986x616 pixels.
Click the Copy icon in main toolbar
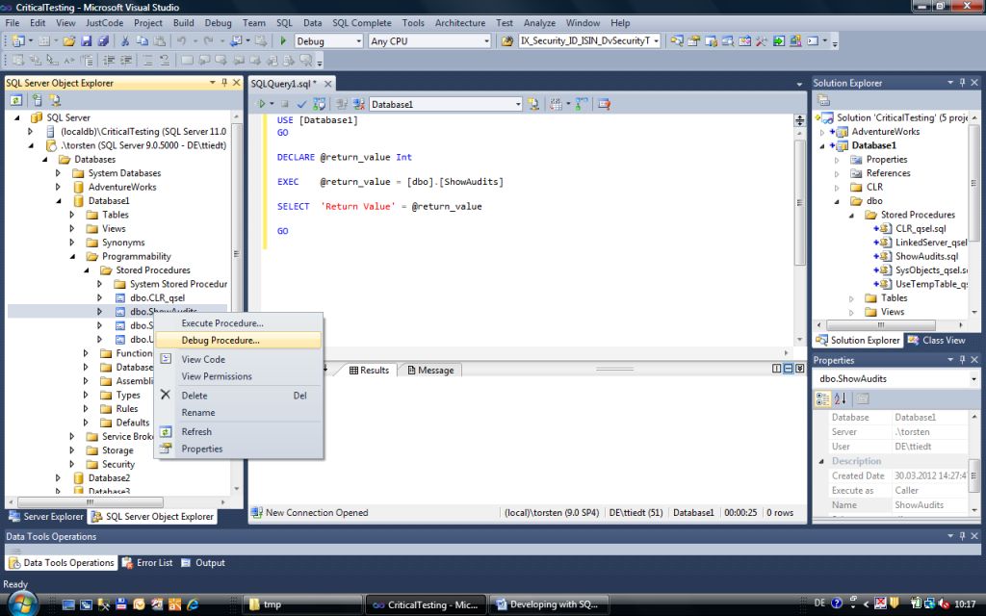143,40
